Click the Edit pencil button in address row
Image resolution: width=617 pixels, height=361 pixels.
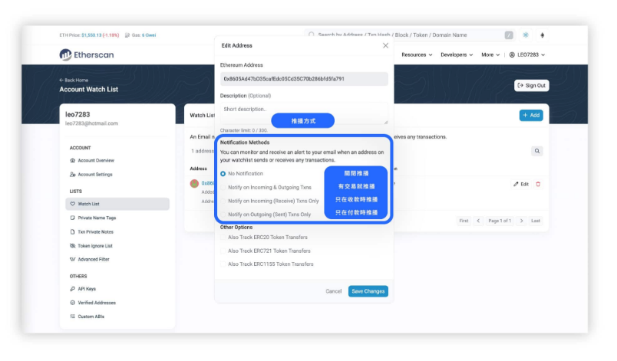click(x=521, y=184)
